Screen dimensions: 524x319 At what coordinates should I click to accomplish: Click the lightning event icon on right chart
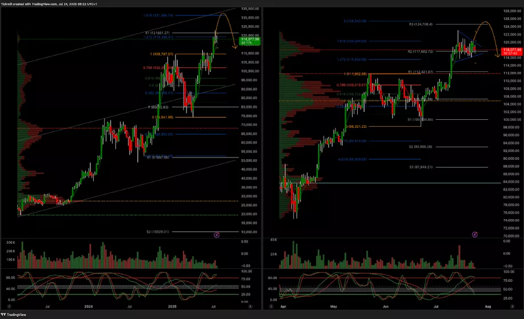click(475, 235)
